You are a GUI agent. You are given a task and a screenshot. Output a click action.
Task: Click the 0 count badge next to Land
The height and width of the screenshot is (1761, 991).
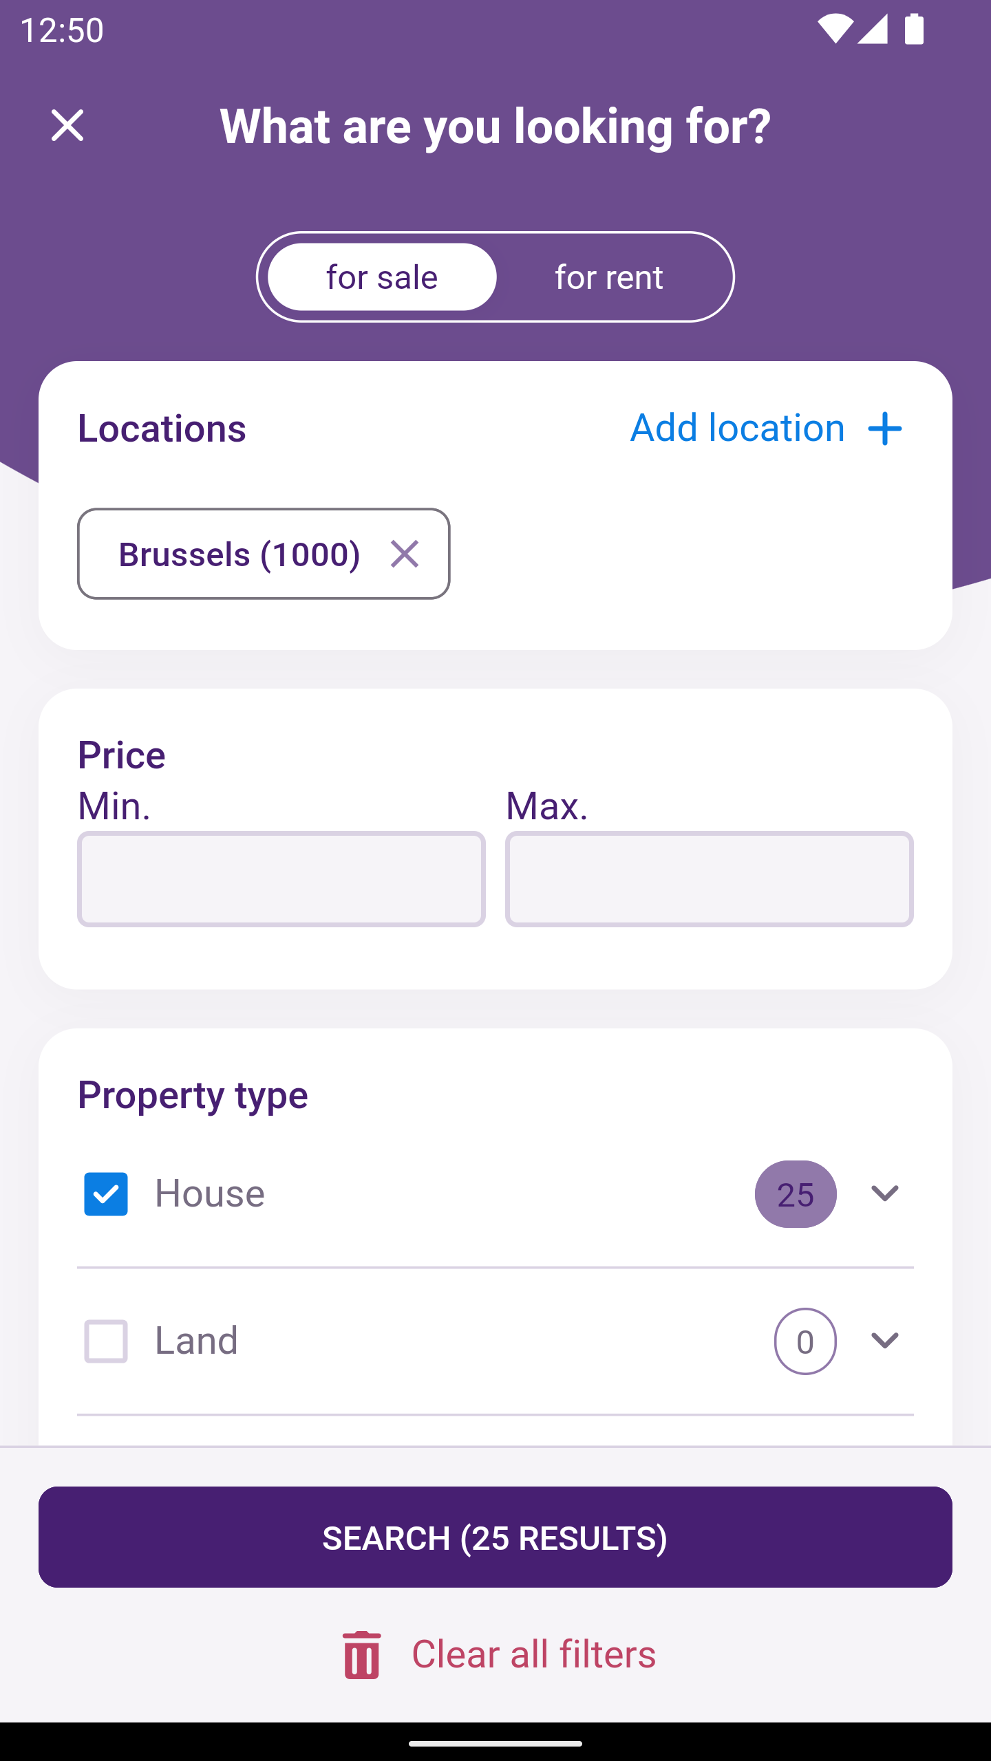pyautogui.click(x=805, y=1340)
